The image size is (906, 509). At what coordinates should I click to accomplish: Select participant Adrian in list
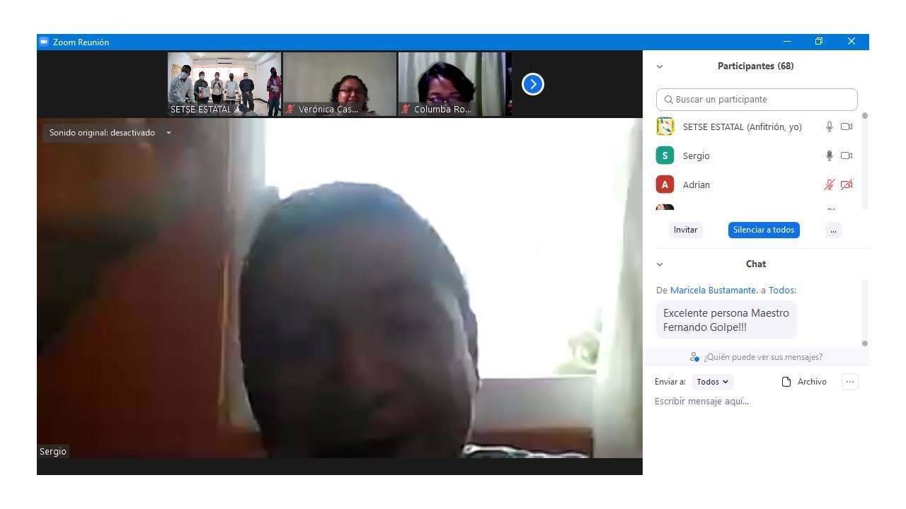click(757, 185)
